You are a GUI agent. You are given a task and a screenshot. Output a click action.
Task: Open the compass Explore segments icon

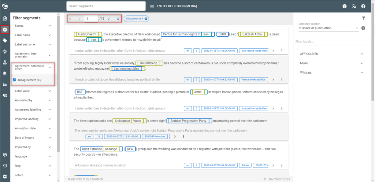5,30
